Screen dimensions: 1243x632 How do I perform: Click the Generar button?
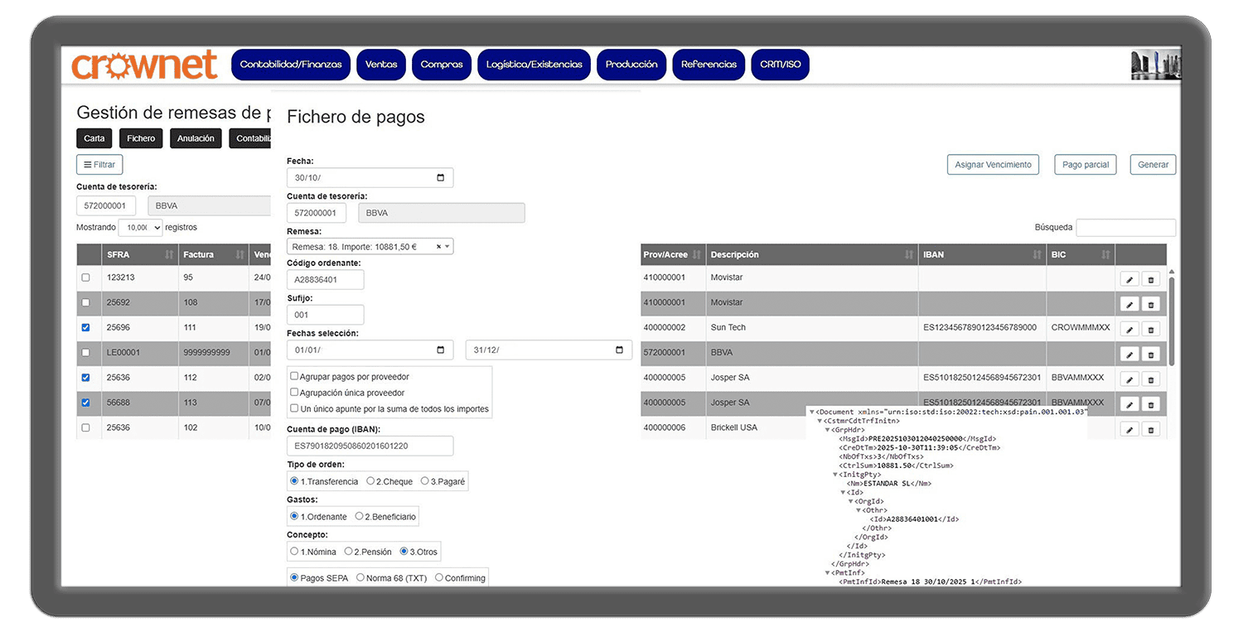point(1152,165)
